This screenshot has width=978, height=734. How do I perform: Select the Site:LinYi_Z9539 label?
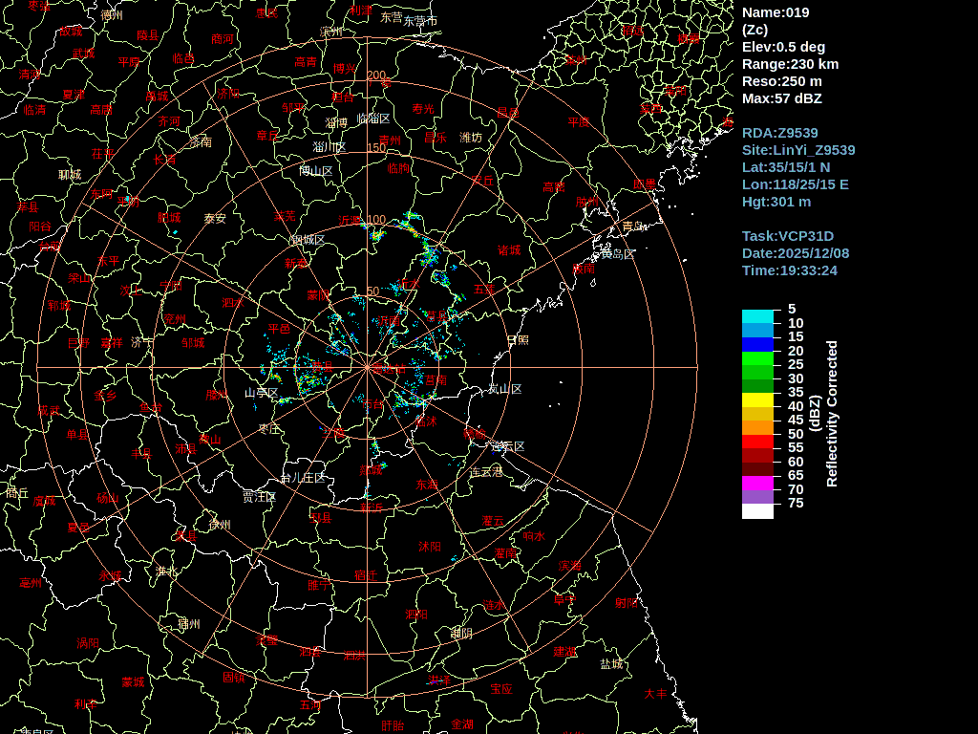pos(798,150)
